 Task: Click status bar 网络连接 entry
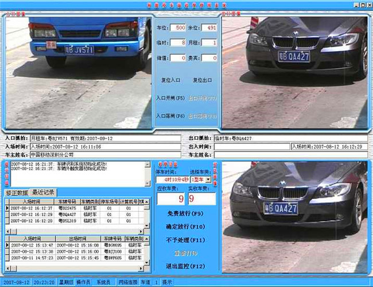click(128, 282)
